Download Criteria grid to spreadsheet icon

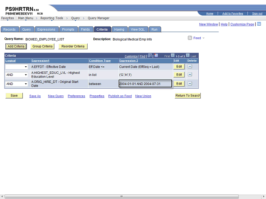pos(156,55)
